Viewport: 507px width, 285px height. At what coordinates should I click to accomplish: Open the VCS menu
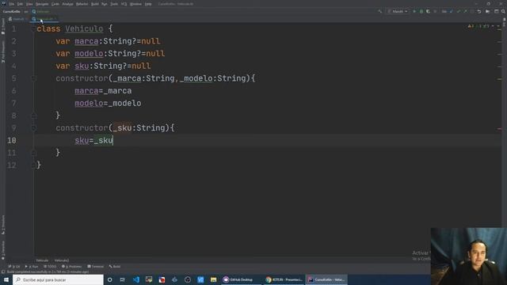coord(124,4)
